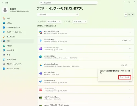The height and width of the screenshot is (106, 137).
Task: Open アクセシビリティ in the sidebar
Action: pyautogui.click(x=18, y=60)
